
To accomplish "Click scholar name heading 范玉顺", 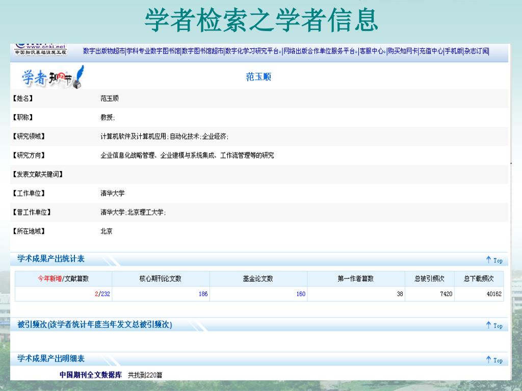I will [x=258, y=77].
